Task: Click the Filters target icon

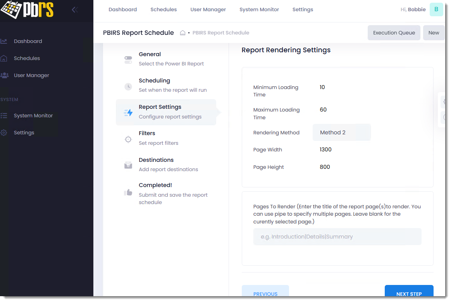Action: [x=128, y=139]
